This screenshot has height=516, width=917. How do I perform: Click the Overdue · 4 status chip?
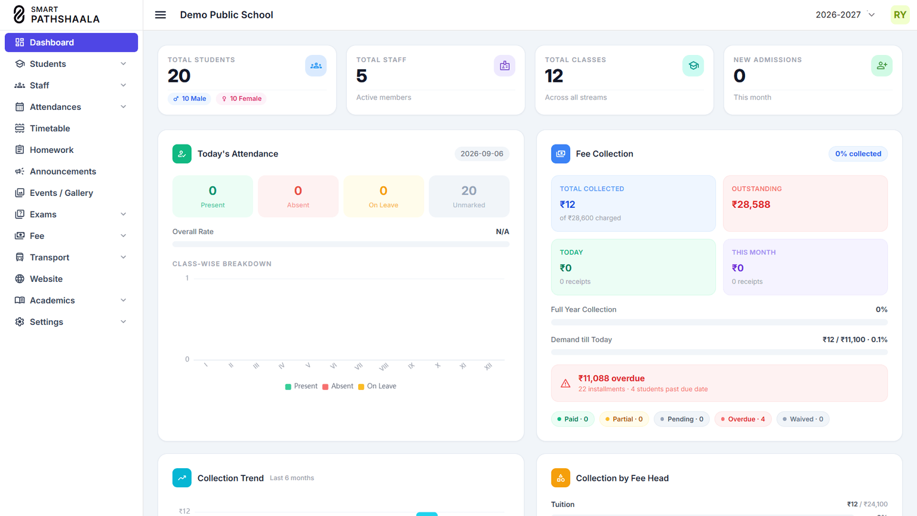pyautogui.click(x=743, y=419)
